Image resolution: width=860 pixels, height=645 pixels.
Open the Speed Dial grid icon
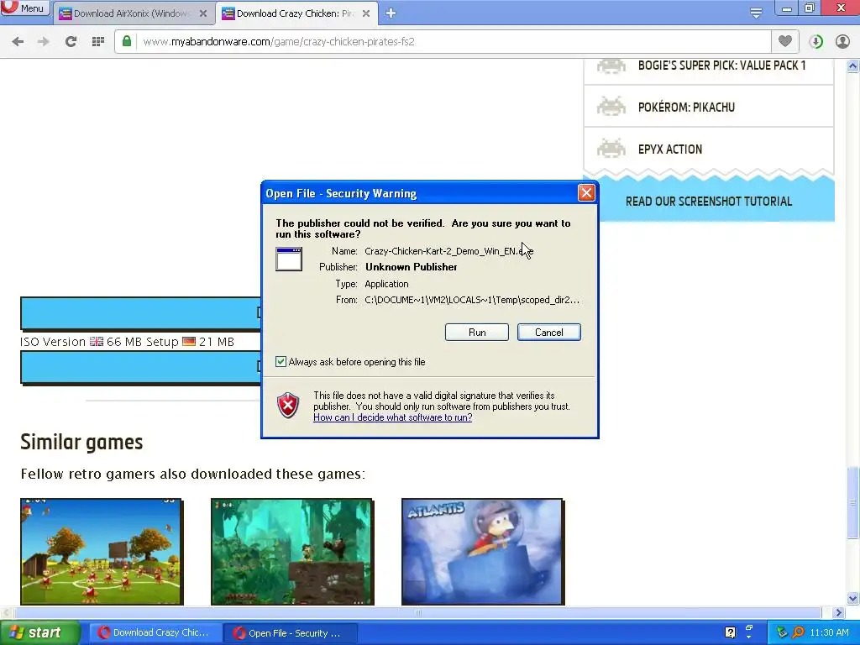pos(98,41)
